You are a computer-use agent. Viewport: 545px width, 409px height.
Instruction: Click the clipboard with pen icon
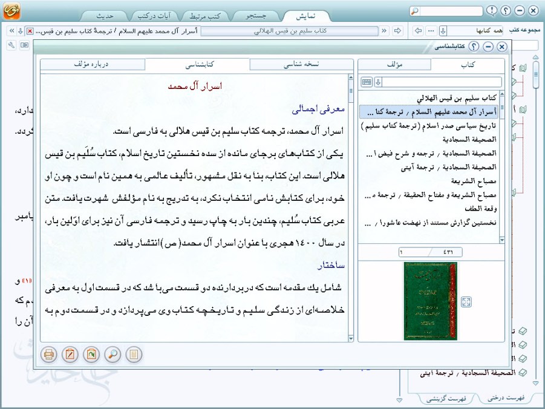pos(70,355)
